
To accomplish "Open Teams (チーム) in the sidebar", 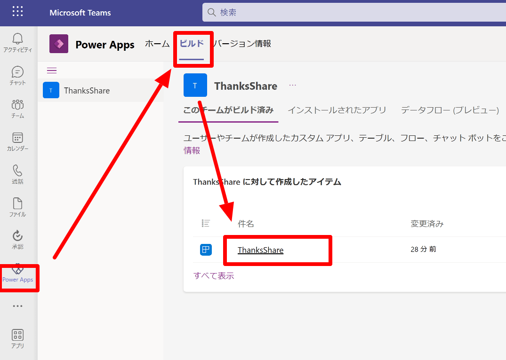I will [x=18, y=109].
